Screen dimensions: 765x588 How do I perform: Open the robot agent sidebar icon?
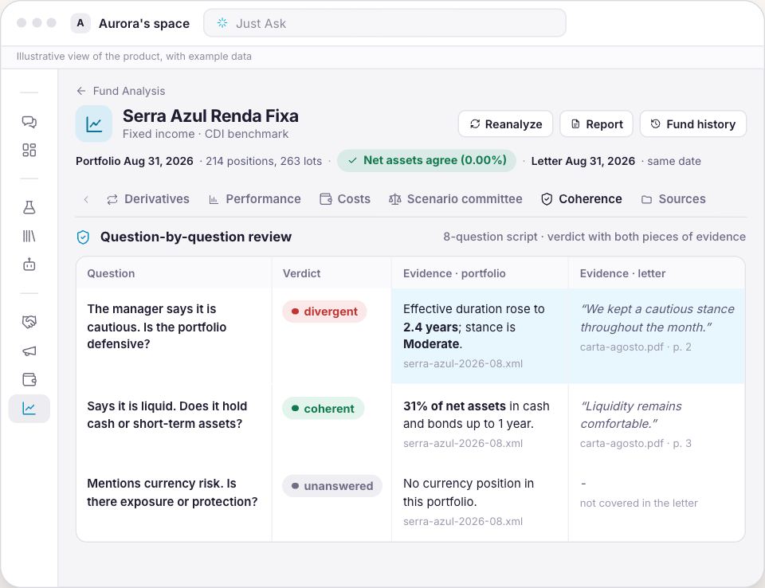tap(29, 265)
